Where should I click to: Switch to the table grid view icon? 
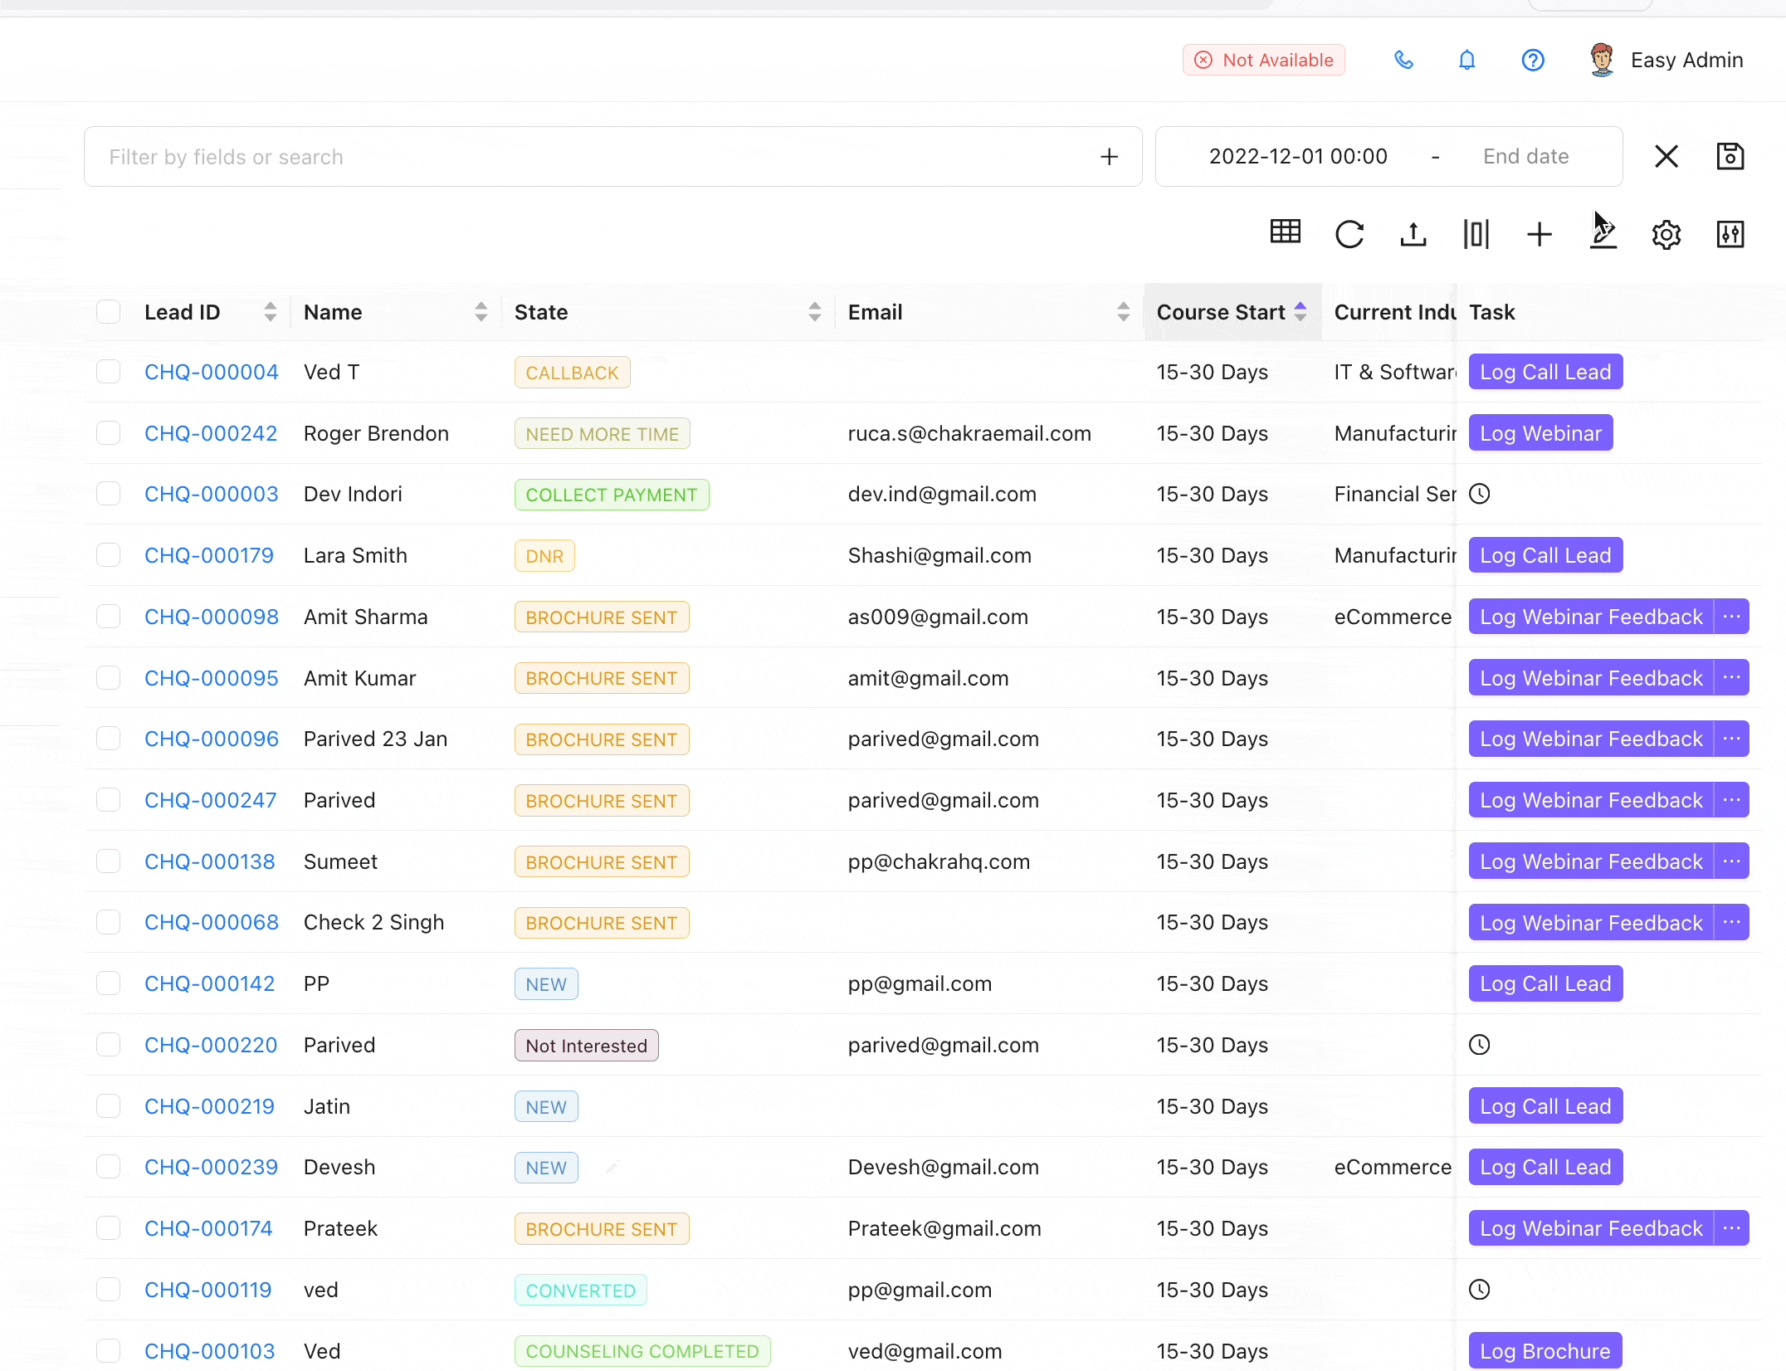click(x=1285, y=232)
